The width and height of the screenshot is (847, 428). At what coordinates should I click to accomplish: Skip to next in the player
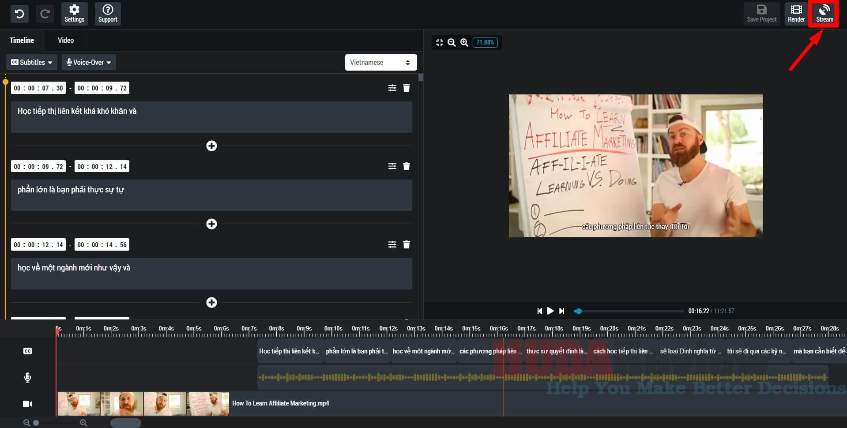(x=561, y=311)
